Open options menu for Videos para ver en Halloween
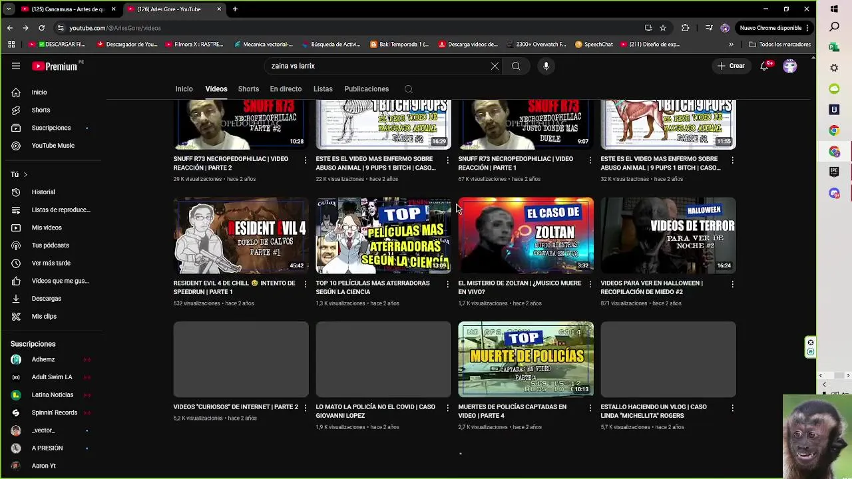The height and width of the screenshot is (479, 852). pos(732,284)
